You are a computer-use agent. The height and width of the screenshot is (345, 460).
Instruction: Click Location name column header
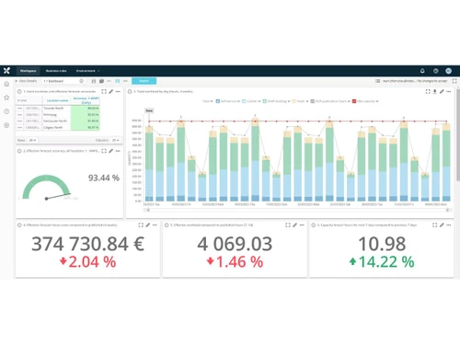(57, 100)
